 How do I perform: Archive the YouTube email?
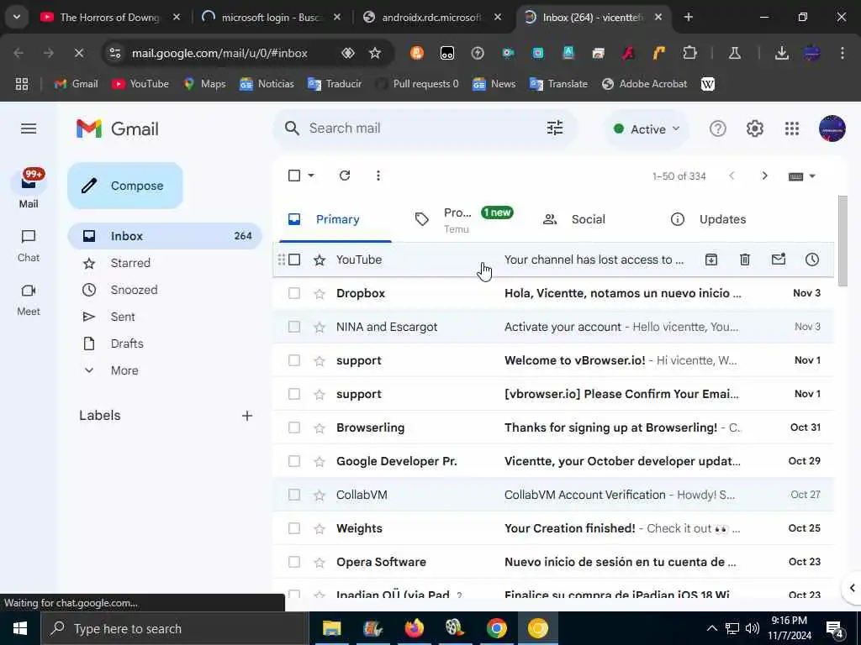coord(711,260)
